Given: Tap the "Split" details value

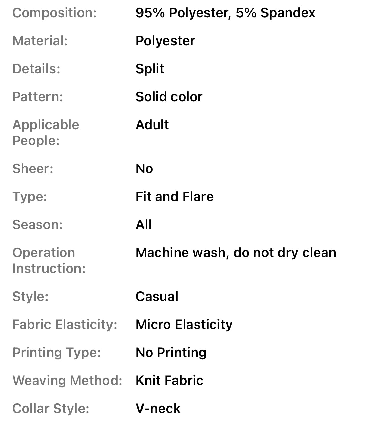Looking at the screenshot, I should click(x=150, y=69).
